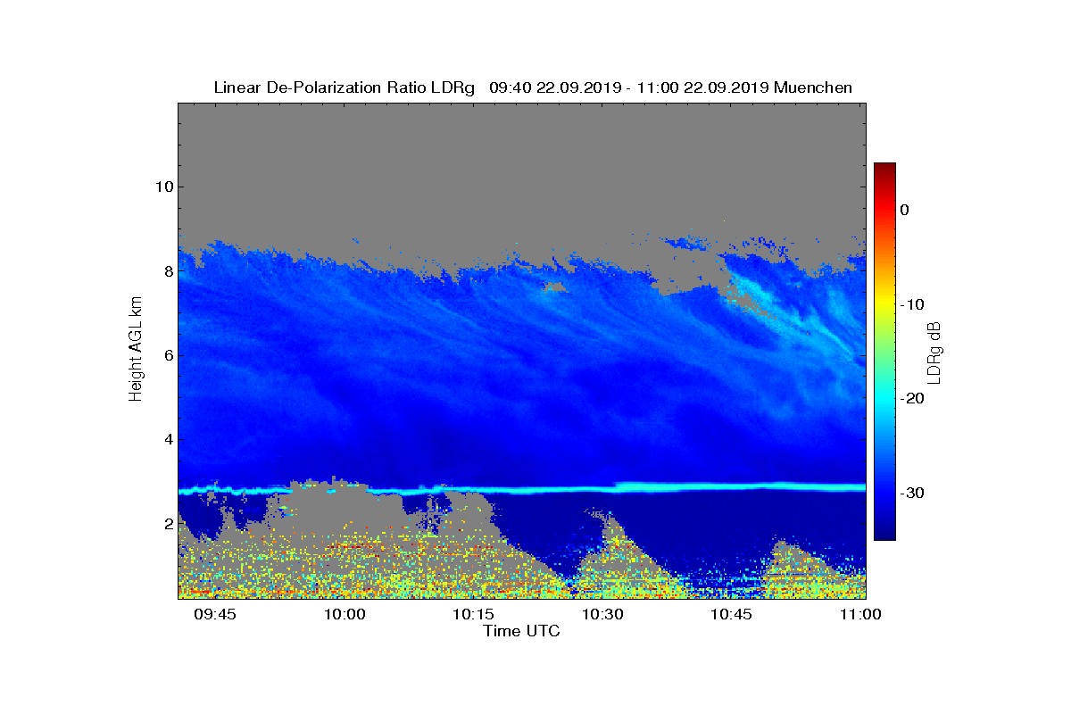Click the 10:15 time tick label
1071x714 pixels.
[473, 614]
